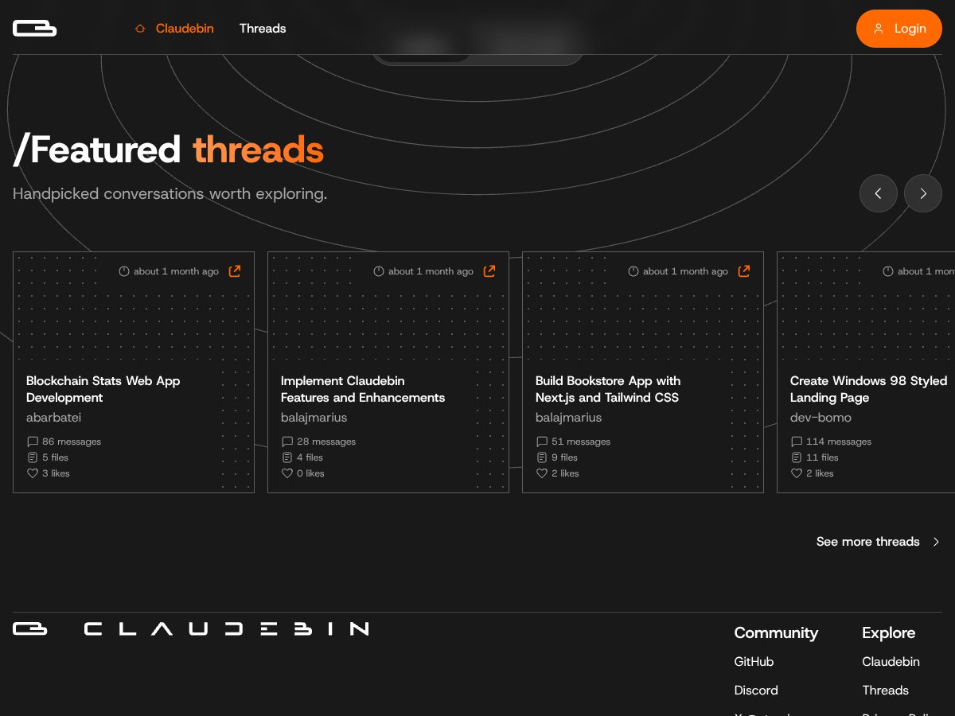955x716 pixels.
Task: Click author name dev-bomo
Action: pos(821,418)
